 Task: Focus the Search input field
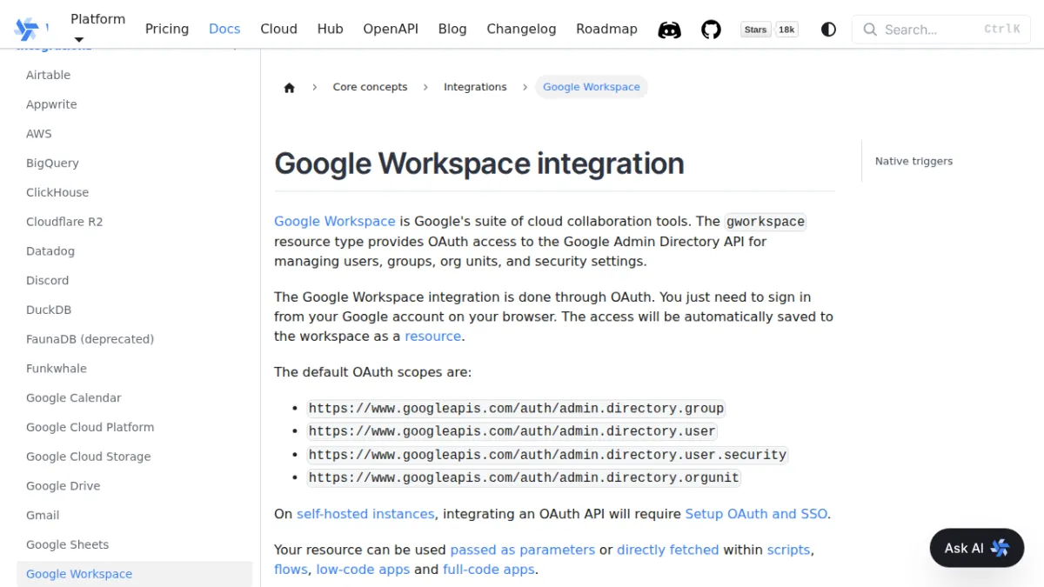pyautogui.click(x=941, y=30)
